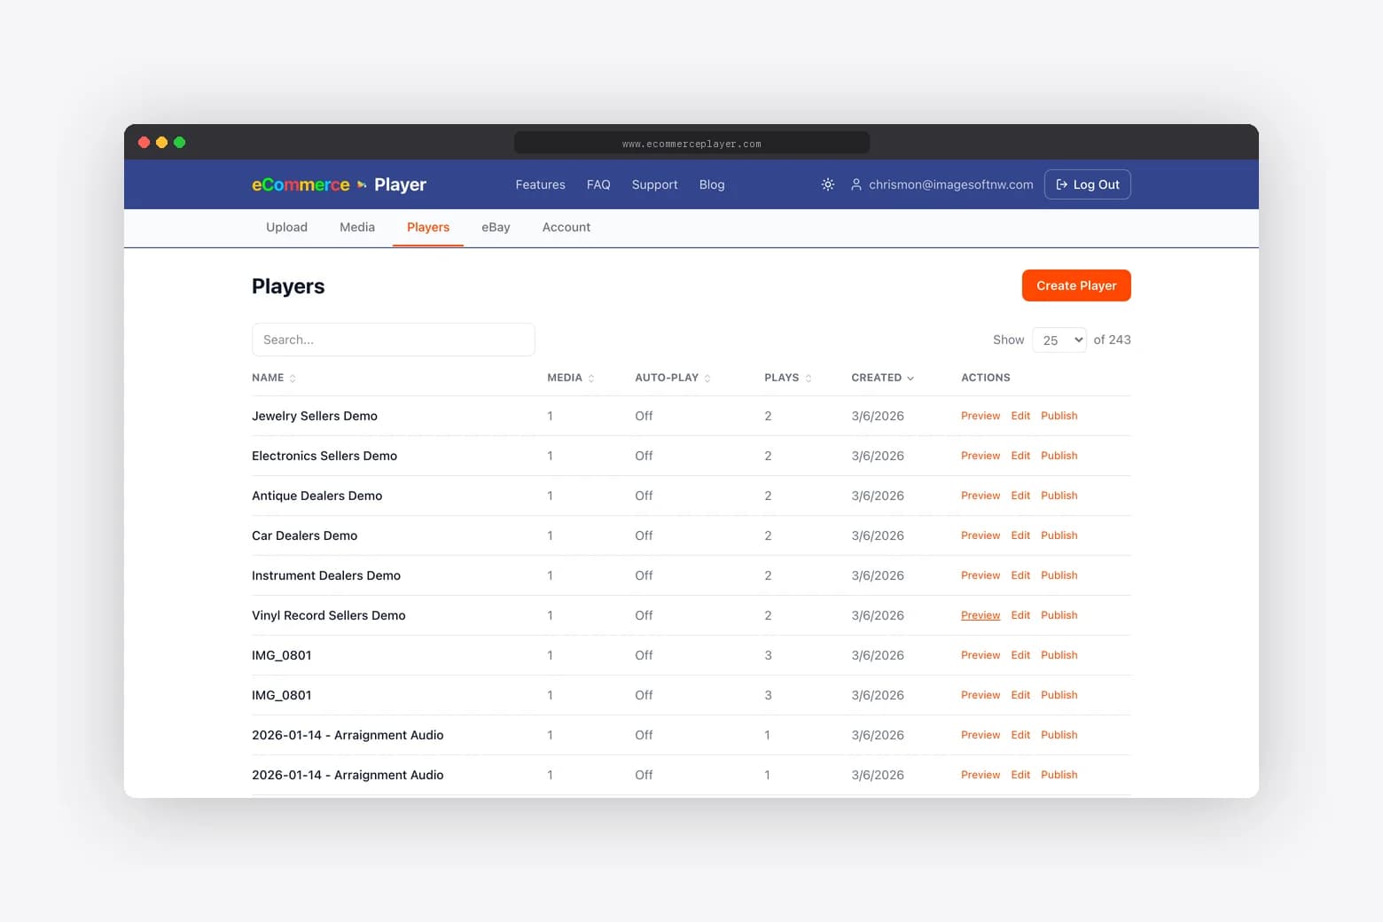Preview the Vinyl Record Sellers Demo player

coord(980,614)
